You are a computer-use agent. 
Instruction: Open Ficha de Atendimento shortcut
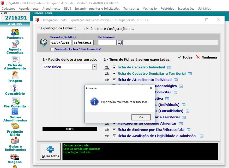pos(15,60)
